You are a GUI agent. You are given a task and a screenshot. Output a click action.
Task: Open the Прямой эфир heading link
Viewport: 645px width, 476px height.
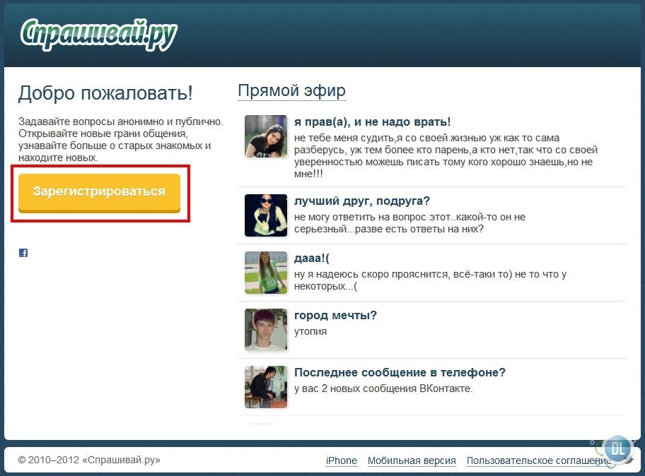(291, 91)
